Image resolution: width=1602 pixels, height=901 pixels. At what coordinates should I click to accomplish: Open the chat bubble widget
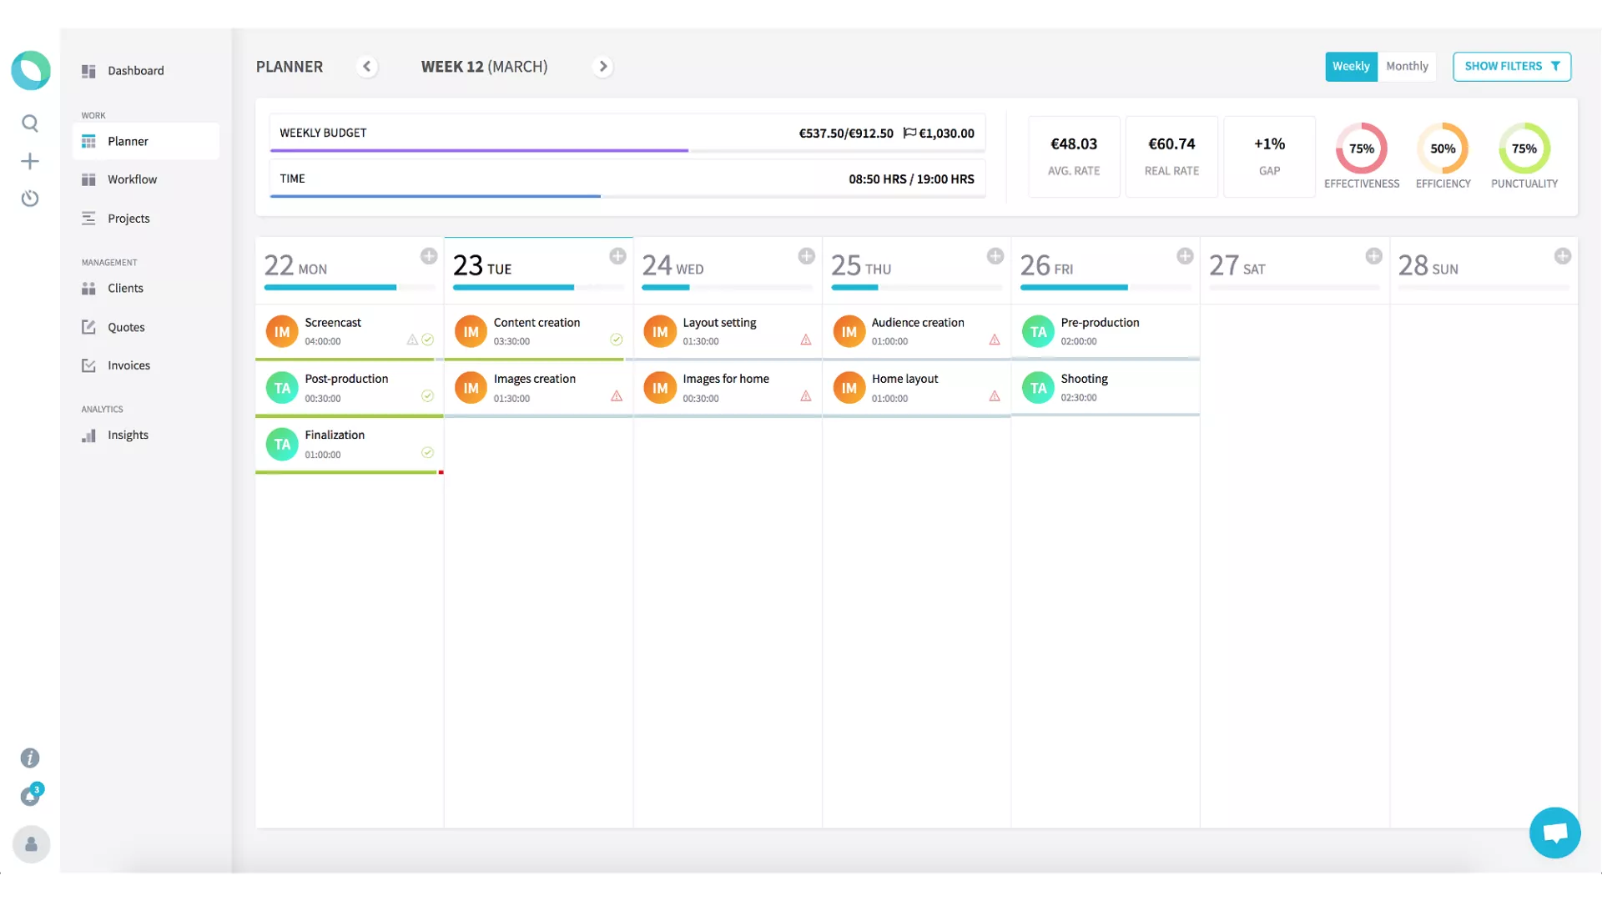pyautogui.click(x=1554, y=833)
